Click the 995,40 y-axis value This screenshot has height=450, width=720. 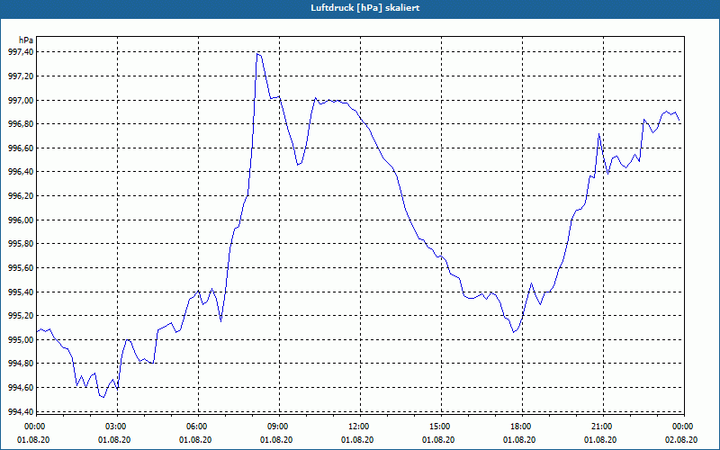[x=21, y=292]
